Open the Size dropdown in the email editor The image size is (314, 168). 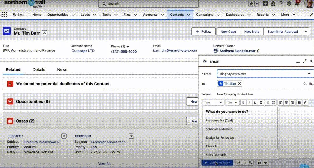pos(232,103)
